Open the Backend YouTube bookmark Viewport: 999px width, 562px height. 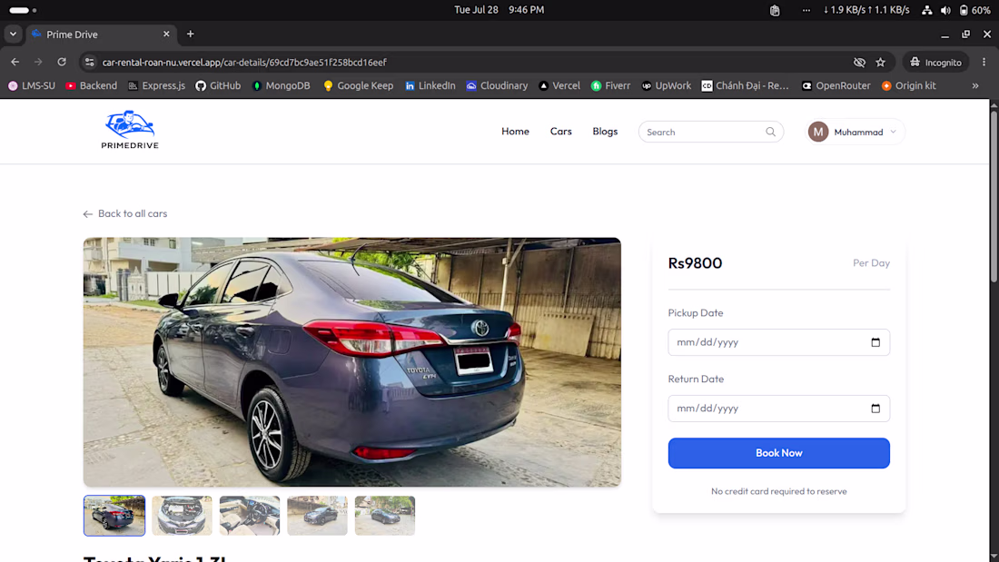pos(91,85)
